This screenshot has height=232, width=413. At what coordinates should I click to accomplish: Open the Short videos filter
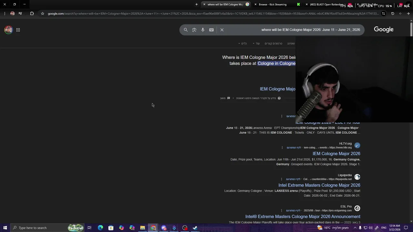[273, 43]
